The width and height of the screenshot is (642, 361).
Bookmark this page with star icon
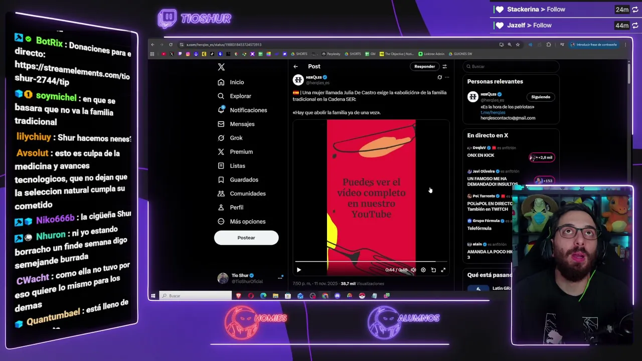[518, 45]
